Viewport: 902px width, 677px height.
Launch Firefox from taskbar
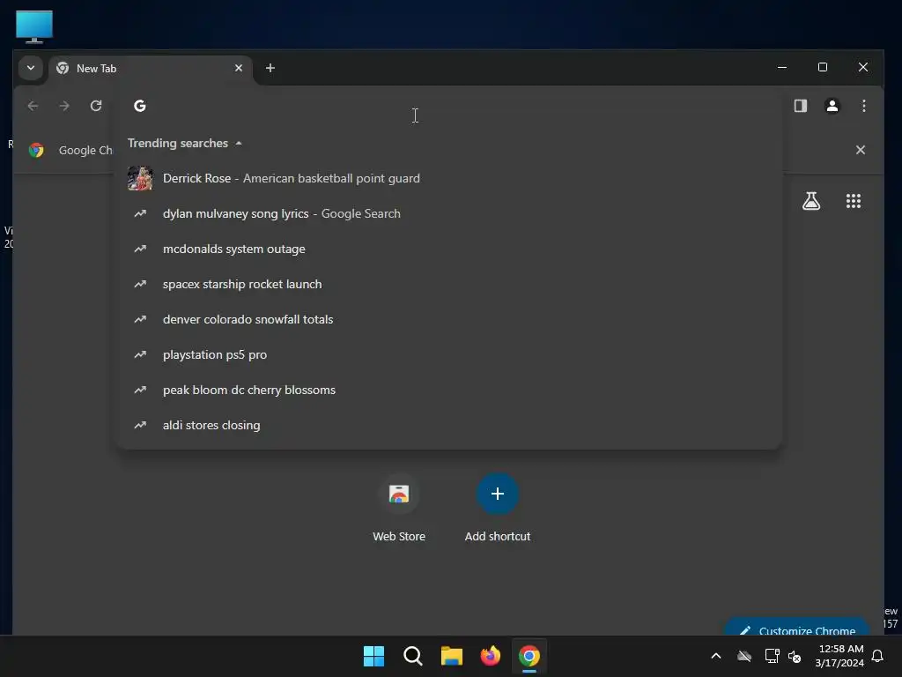[490, 656]
